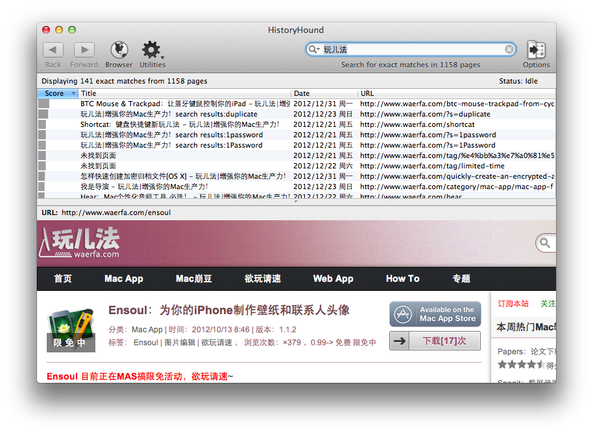Open page in Browser globe icon

click(x=119, y=50)
